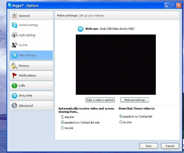The image size is (184, 153).
Task: Click the Sonix USB Video Device V001 text
Action: click(117, 29)
